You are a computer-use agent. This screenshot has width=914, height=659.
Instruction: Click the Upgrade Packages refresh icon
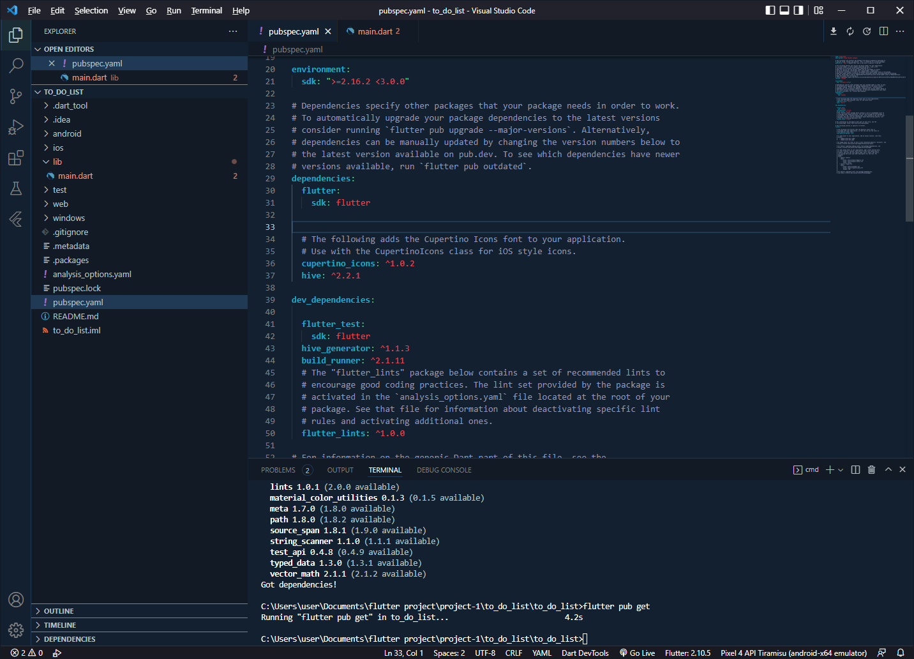(x=850, y=31)
